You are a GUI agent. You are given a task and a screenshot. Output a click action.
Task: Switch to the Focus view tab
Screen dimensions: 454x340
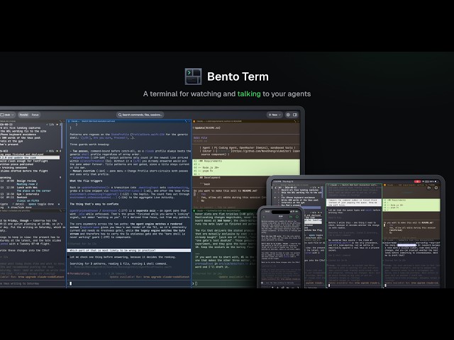click(35, 115)
